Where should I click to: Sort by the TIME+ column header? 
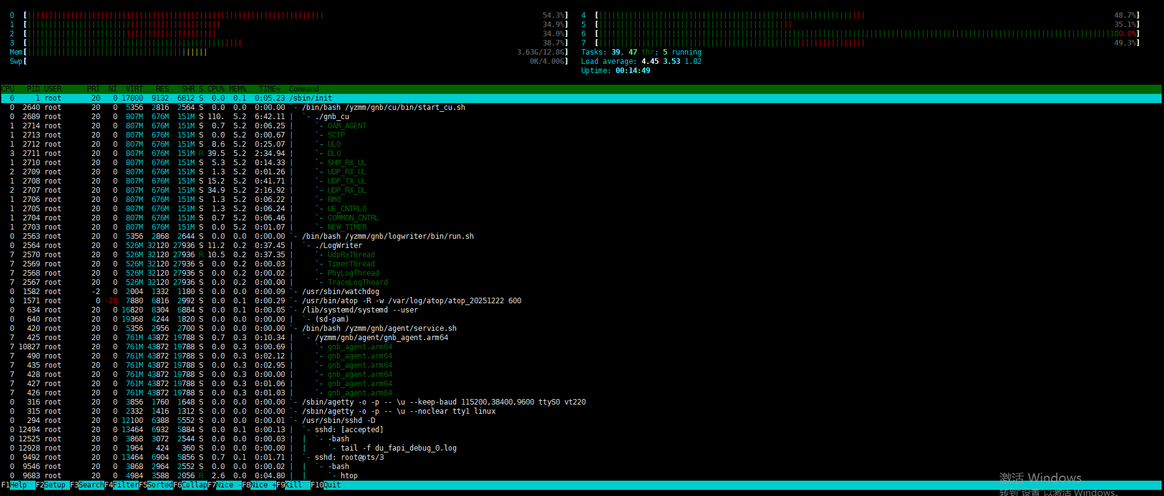tap(270, 89)
